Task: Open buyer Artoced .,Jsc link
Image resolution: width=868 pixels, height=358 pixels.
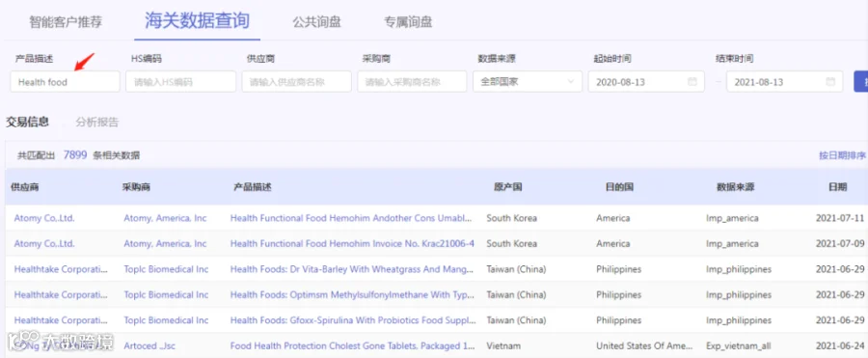Action: click(149, 345)
